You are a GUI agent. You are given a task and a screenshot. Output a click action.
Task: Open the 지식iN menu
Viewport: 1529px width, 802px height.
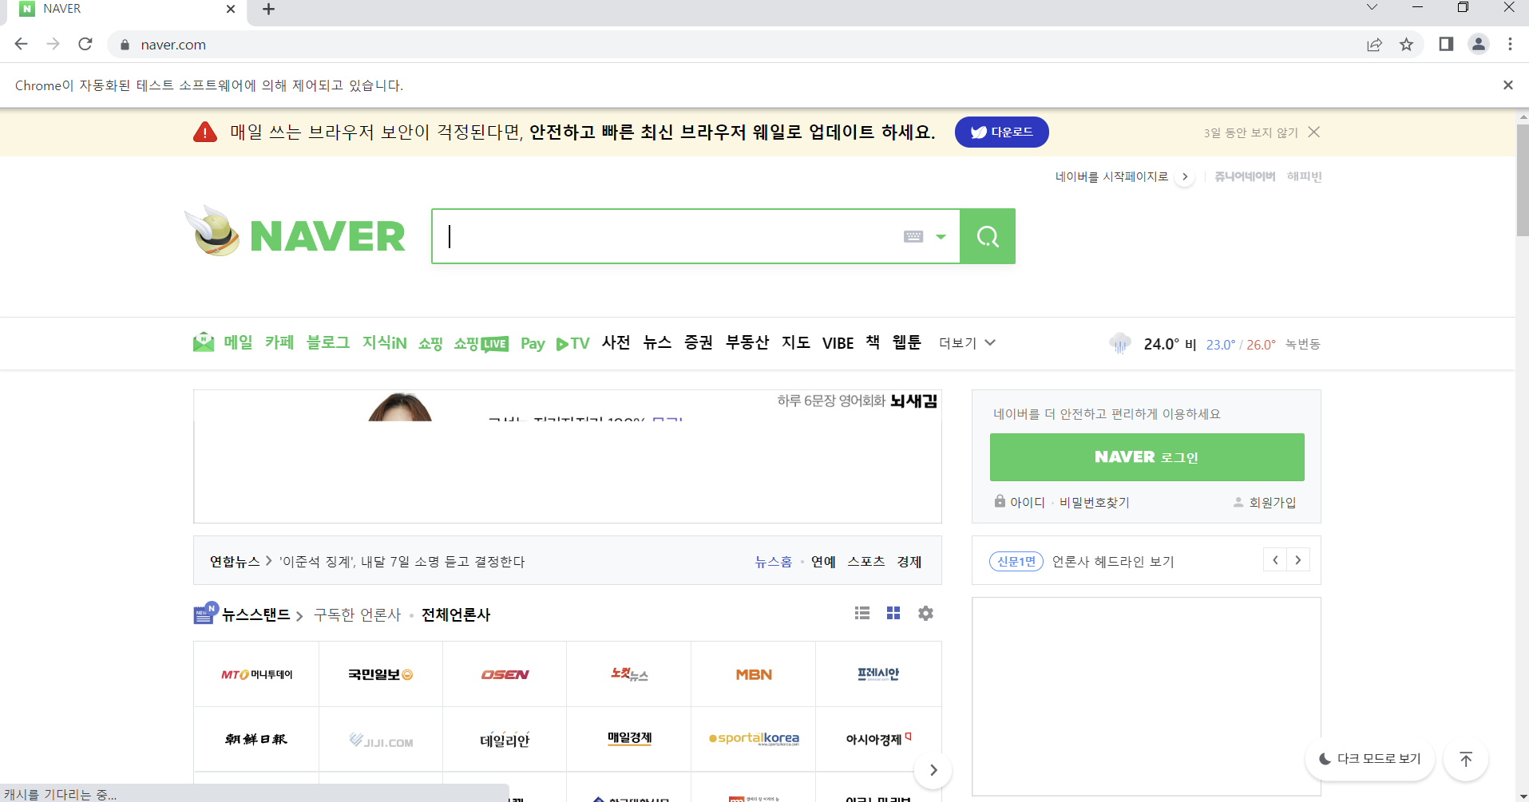click(384, 342)
